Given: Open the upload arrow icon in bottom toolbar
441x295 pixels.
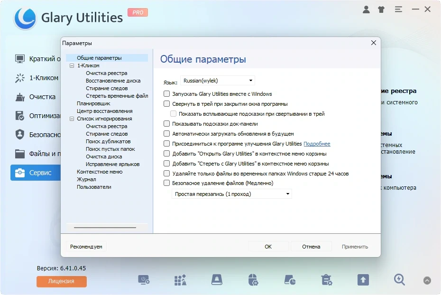Looking at the screenshot, I should pos(363,280).
